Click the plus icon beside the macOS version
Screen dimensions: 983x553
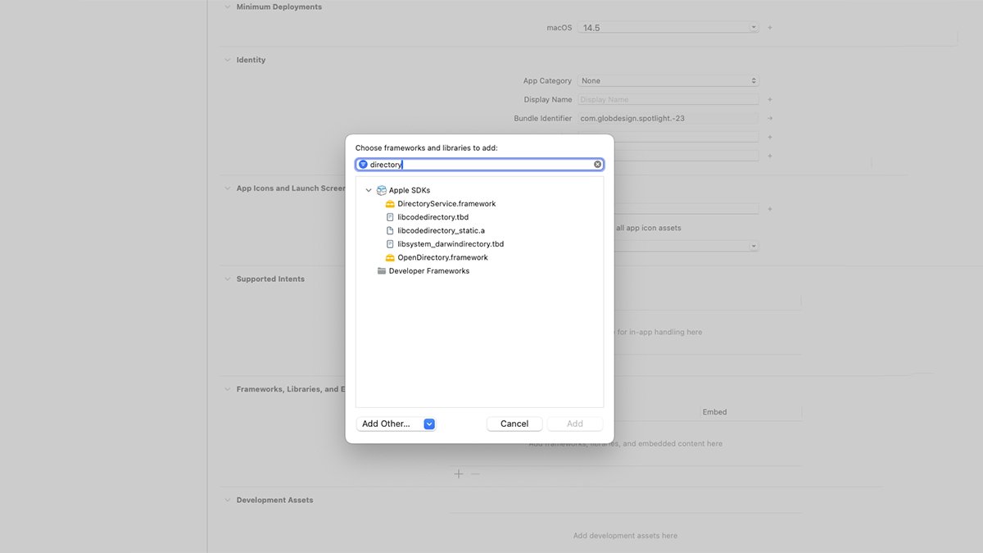(770, 28)
